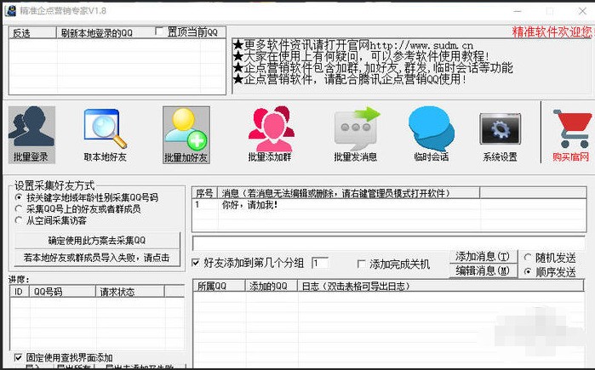
Task: Click the ID column header
Action: tap(19, 291)
